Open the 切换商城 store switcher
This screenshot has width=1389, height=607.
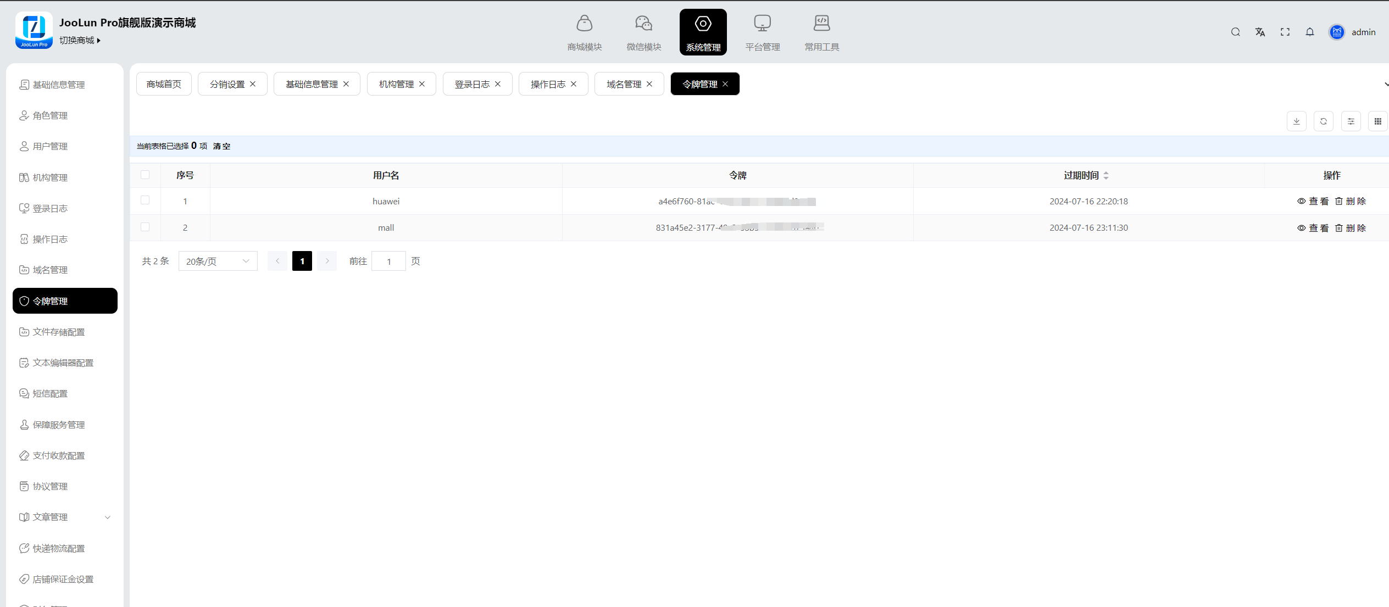click(x=80, y=40)
